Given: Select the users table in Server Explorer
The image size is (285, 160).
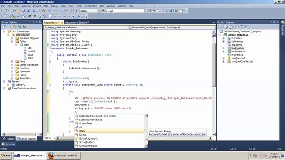Looking at the screenshot, I should coord(26,45).
